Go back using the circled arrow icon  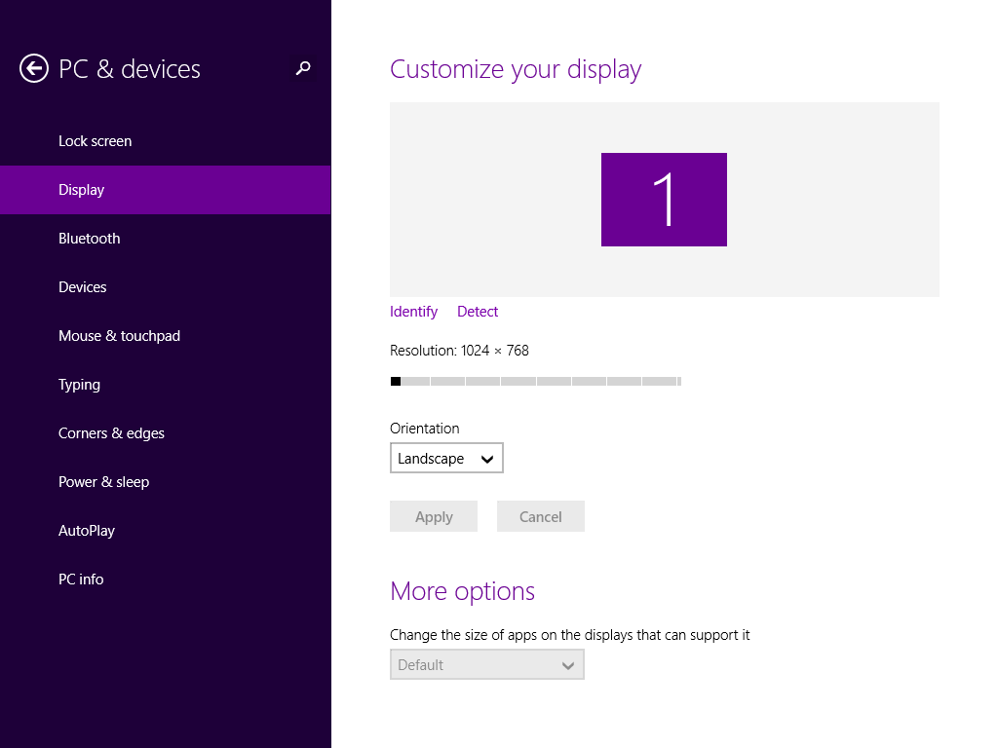[34, 68]
